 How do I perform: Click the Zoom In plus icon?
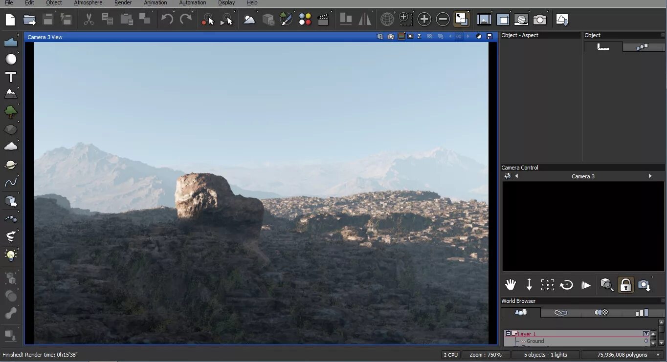click(424, 20)
